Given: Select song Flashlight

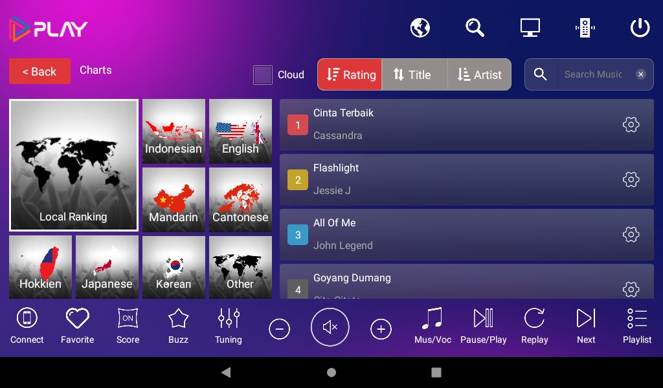Looking at the screenshot, I should pos(466,180).
